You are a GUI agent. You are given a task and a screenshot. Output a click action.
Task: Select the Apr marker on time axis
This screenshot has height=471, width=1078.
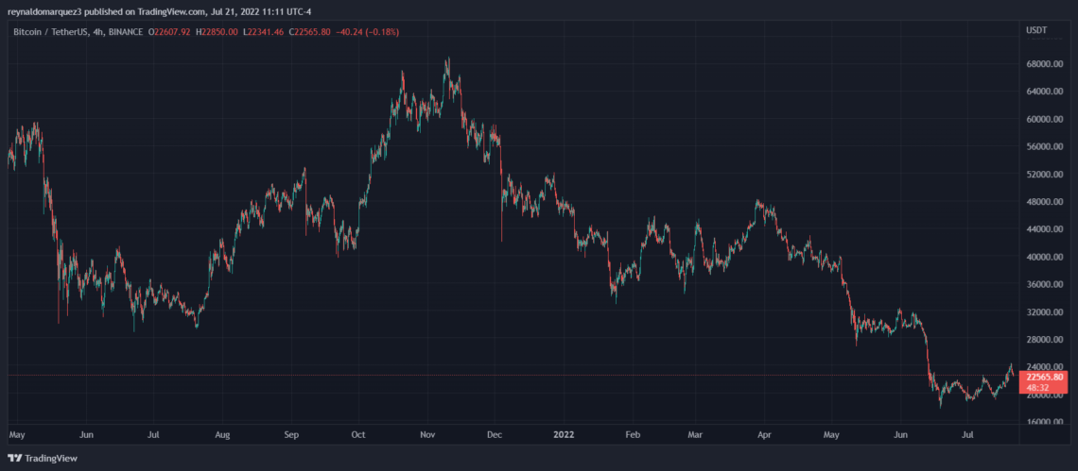point(764,436)
